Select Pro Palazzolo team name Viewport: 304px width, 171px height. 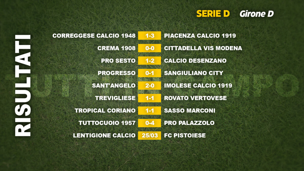[x=189, y=123]
